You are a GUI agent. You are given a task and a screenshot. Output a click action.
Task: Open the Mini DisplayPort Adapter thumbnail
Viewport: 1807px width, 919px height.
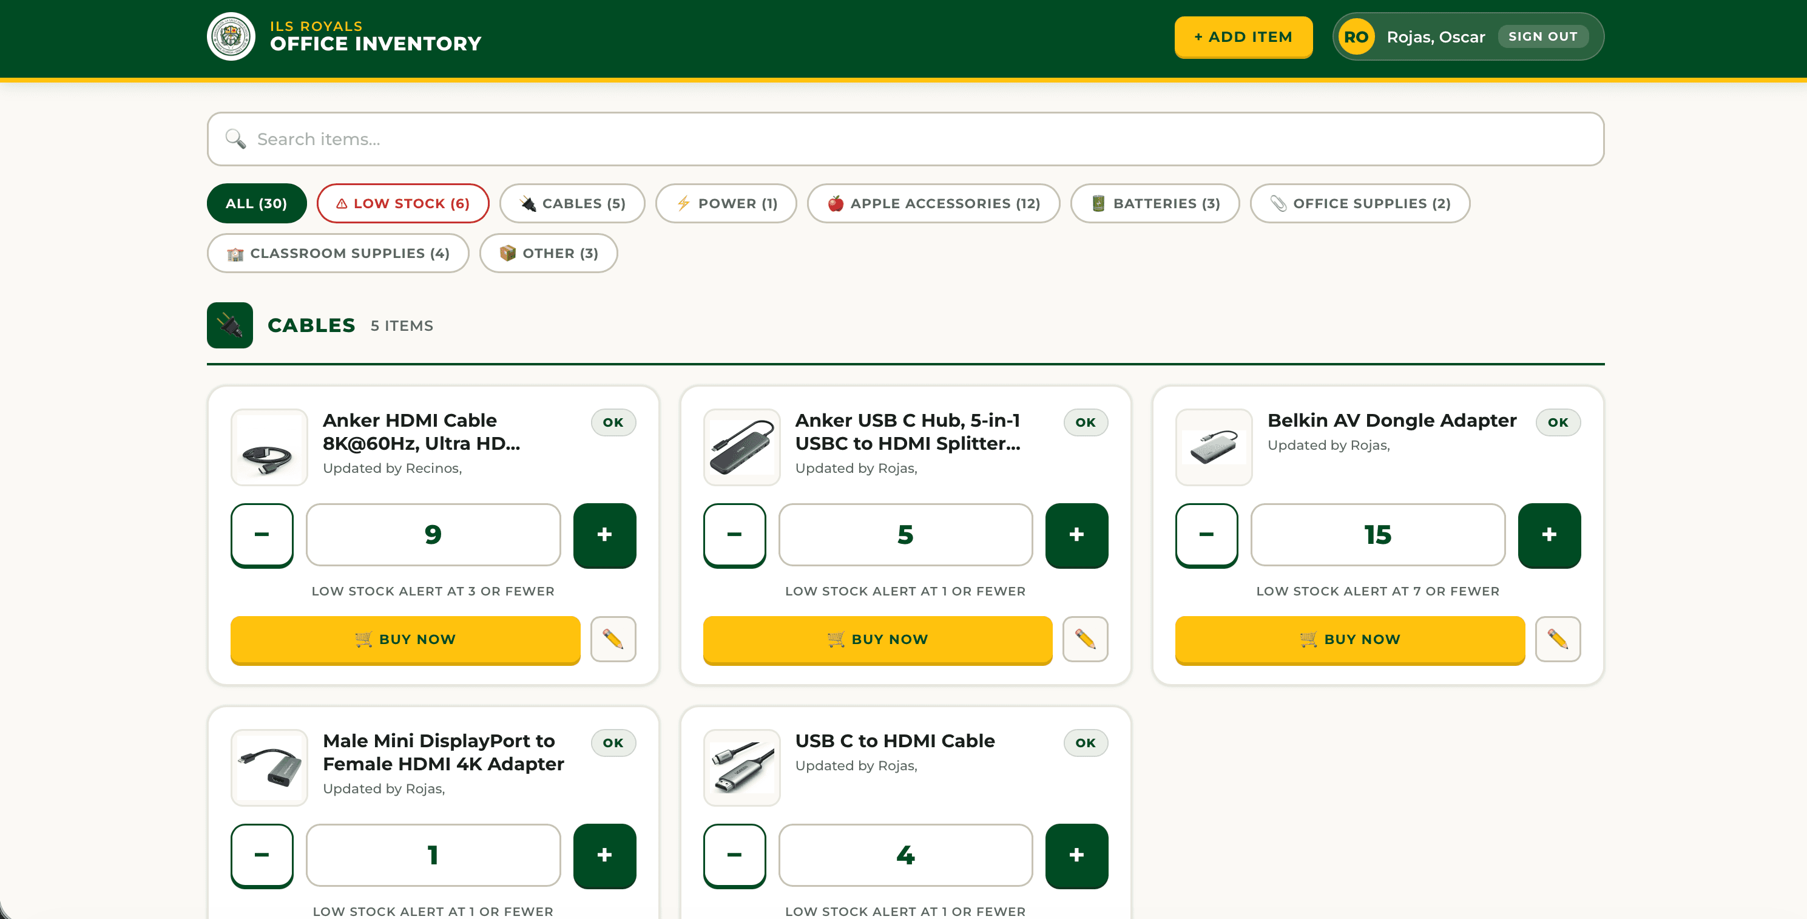[269, 767]
